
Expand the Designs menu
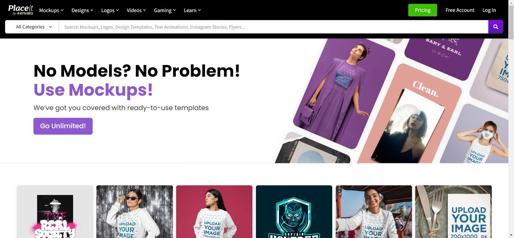[82, 10]
